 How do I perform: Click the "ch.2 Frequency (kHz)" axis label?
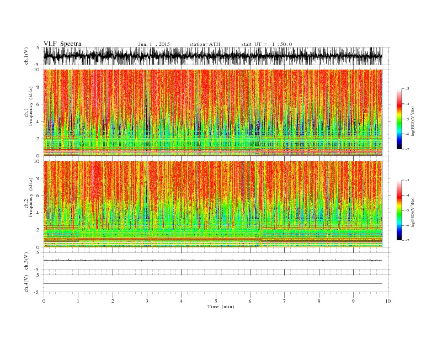(29, 197)
